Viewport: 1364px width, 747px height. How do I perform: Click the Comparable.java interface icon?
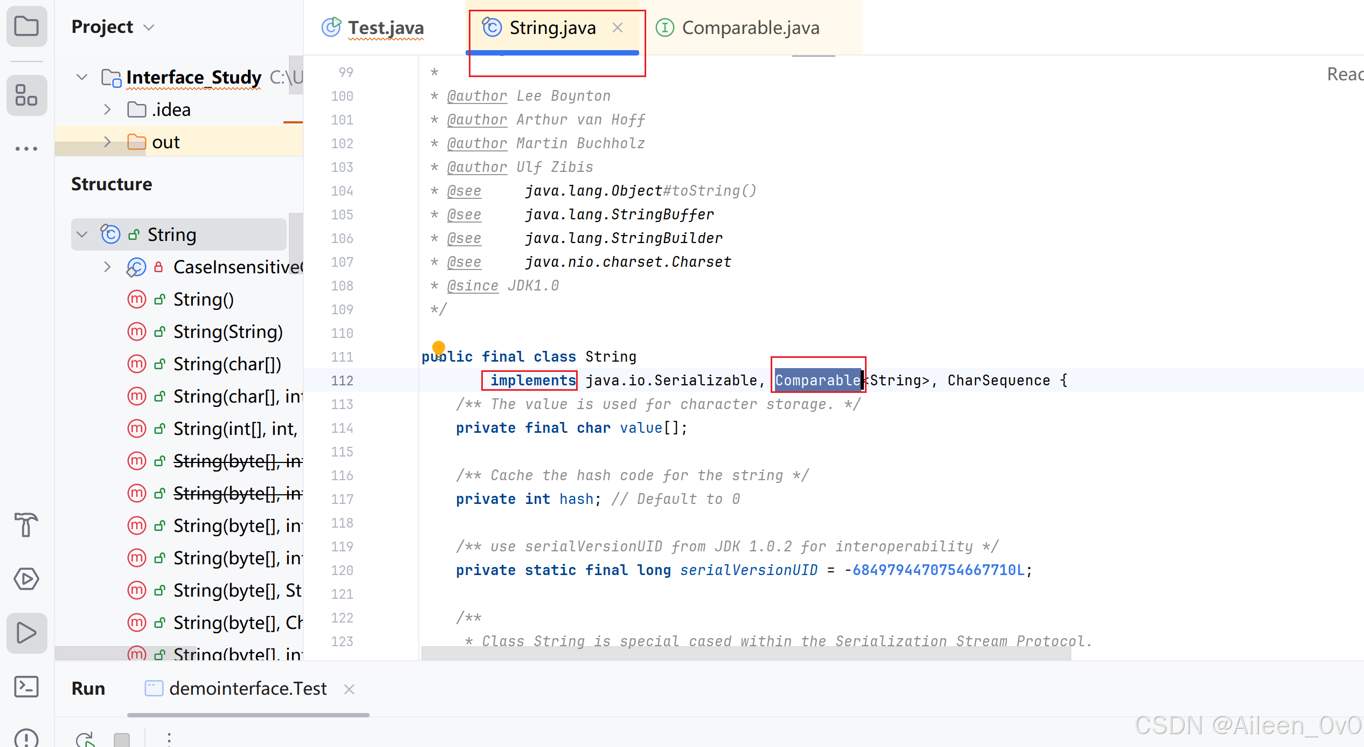pos(665,27)
